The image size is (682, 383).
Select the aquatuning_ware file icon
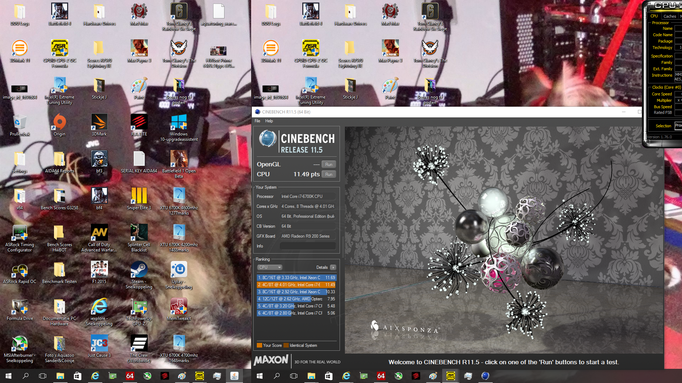[x=218, y=14]
